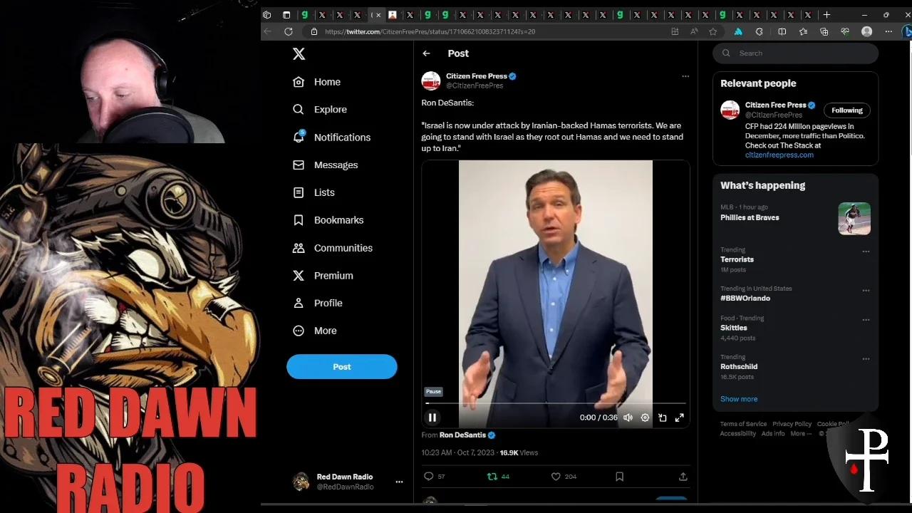Image resolution: width=912 pixels, height=513 pixels.
Task: Open the post's three-dot options menu
Action: tap(685, 76)
